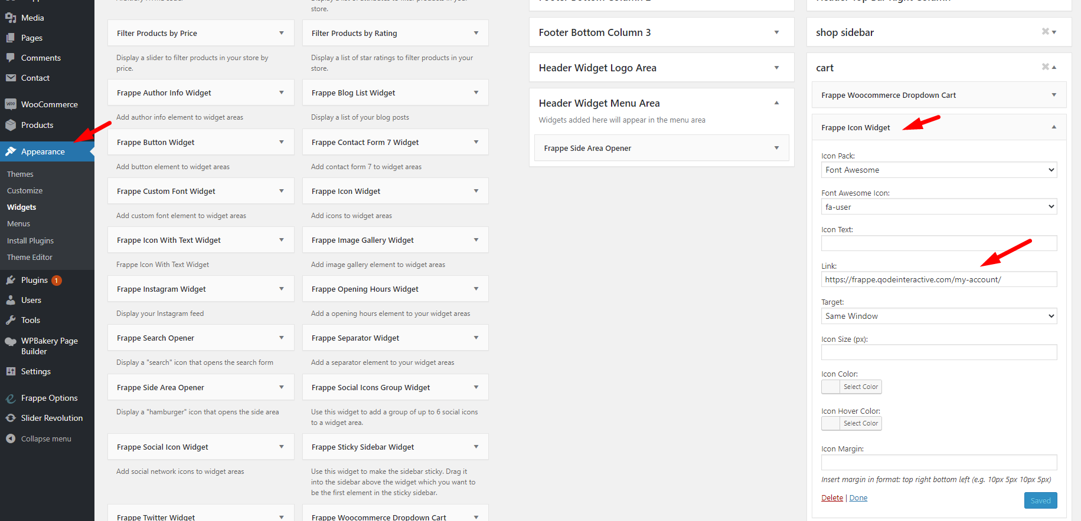The image size is (1081, 521).
Task: Open Theme Editor submenu item
Action: pos(30,257)
